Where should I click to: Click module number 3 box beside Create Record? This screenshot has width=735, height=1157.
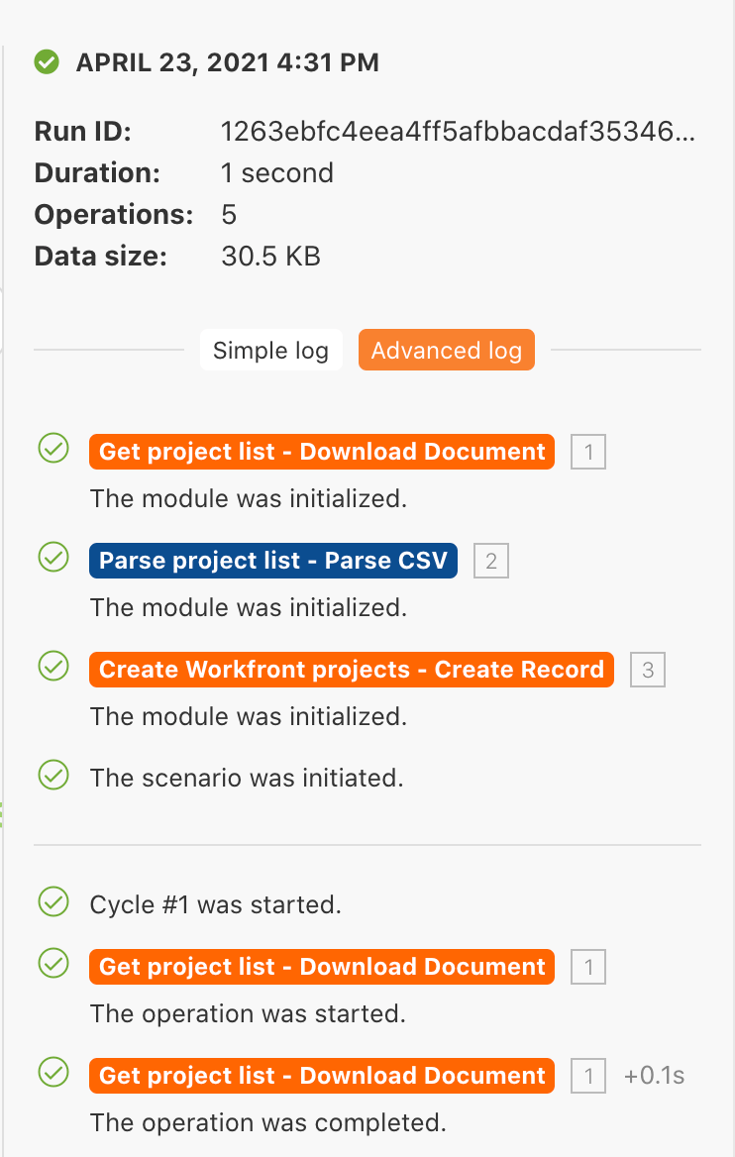648,672
